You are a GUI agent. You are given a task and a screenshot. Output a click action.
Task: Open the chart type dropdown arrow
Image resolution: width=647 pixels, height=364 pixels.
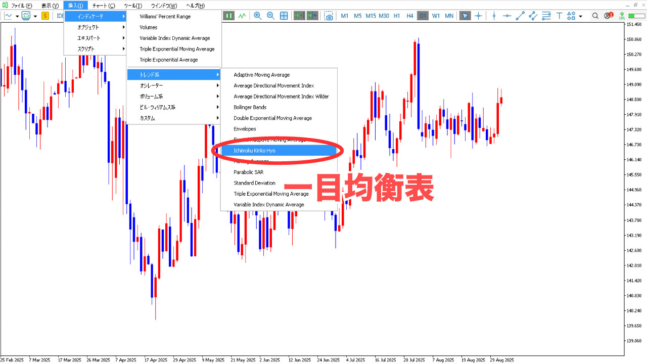pyautogui.click(x=17, y=16)
